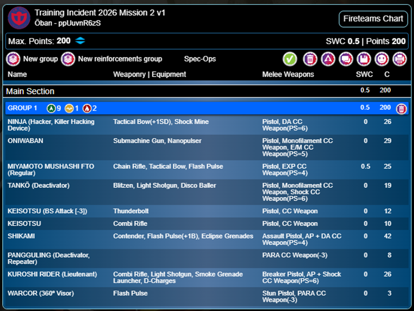Click the Oban faction emblem logo
The image size is (414, 311).
(19, 18)
